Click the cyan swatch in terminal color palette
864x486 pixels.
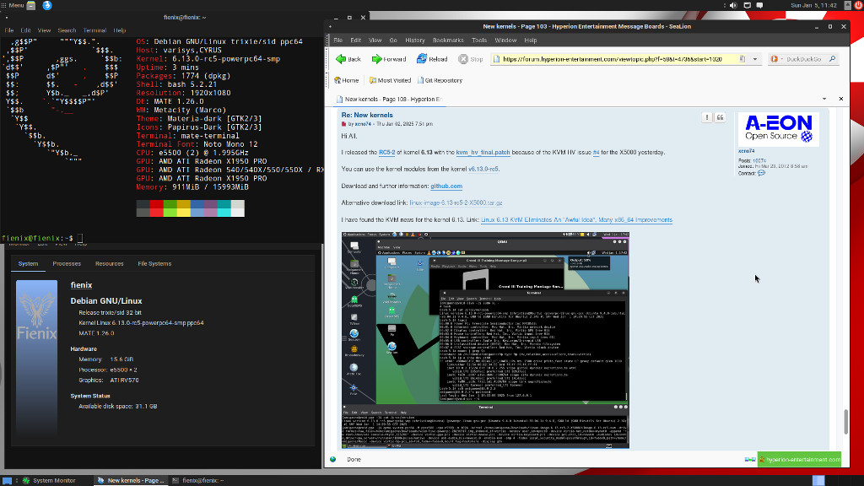224,204
